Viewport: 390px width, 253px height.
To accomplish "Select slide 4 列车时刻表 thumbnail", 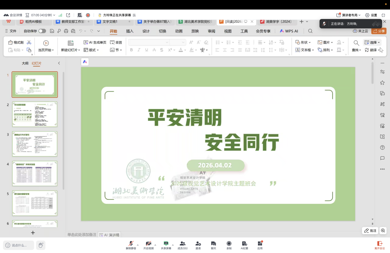I will (x=35, y=173).
